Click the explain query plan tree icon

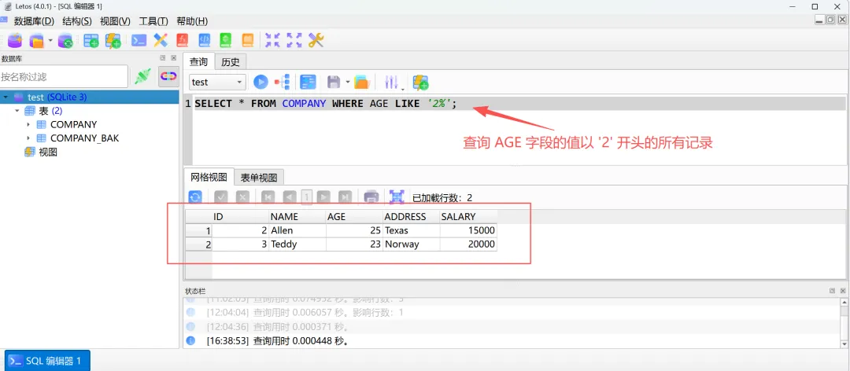[x=283, y=83]
